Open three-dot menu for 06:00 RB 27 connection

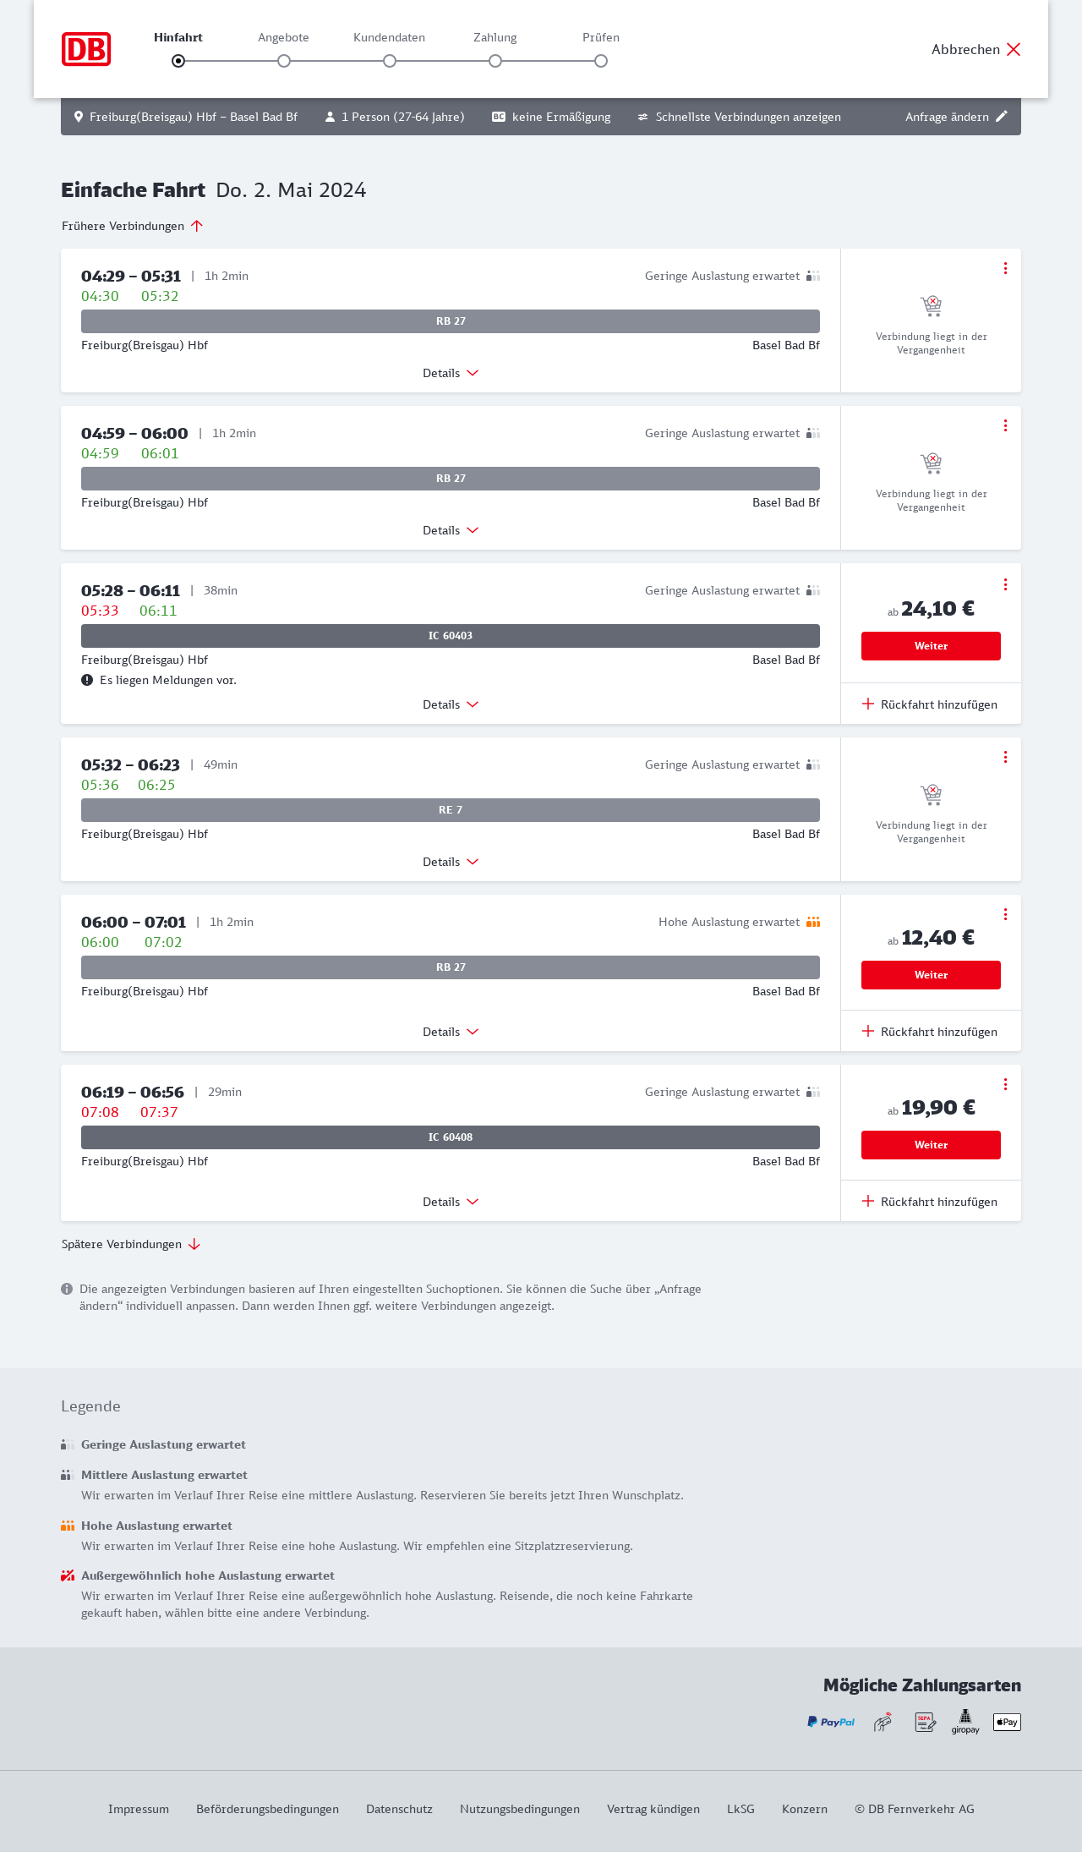(x=1005, y=914)
